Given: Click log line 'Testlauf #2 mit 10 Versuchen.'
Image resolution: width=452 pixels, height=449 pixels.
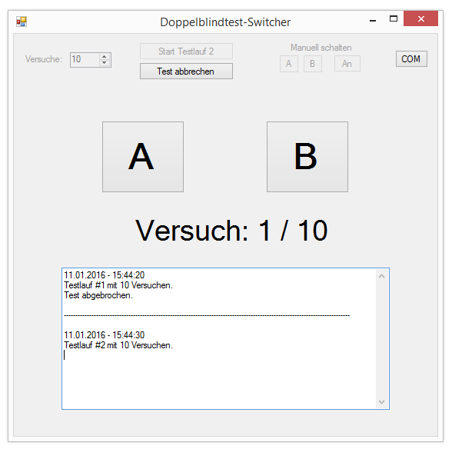Looking at the screenshot, I should tap(118, 345).
